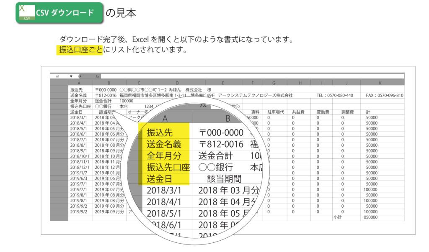429x252 pixels.
Task: Click "該当期間" in the magnified view
Action: click(224, 179)
